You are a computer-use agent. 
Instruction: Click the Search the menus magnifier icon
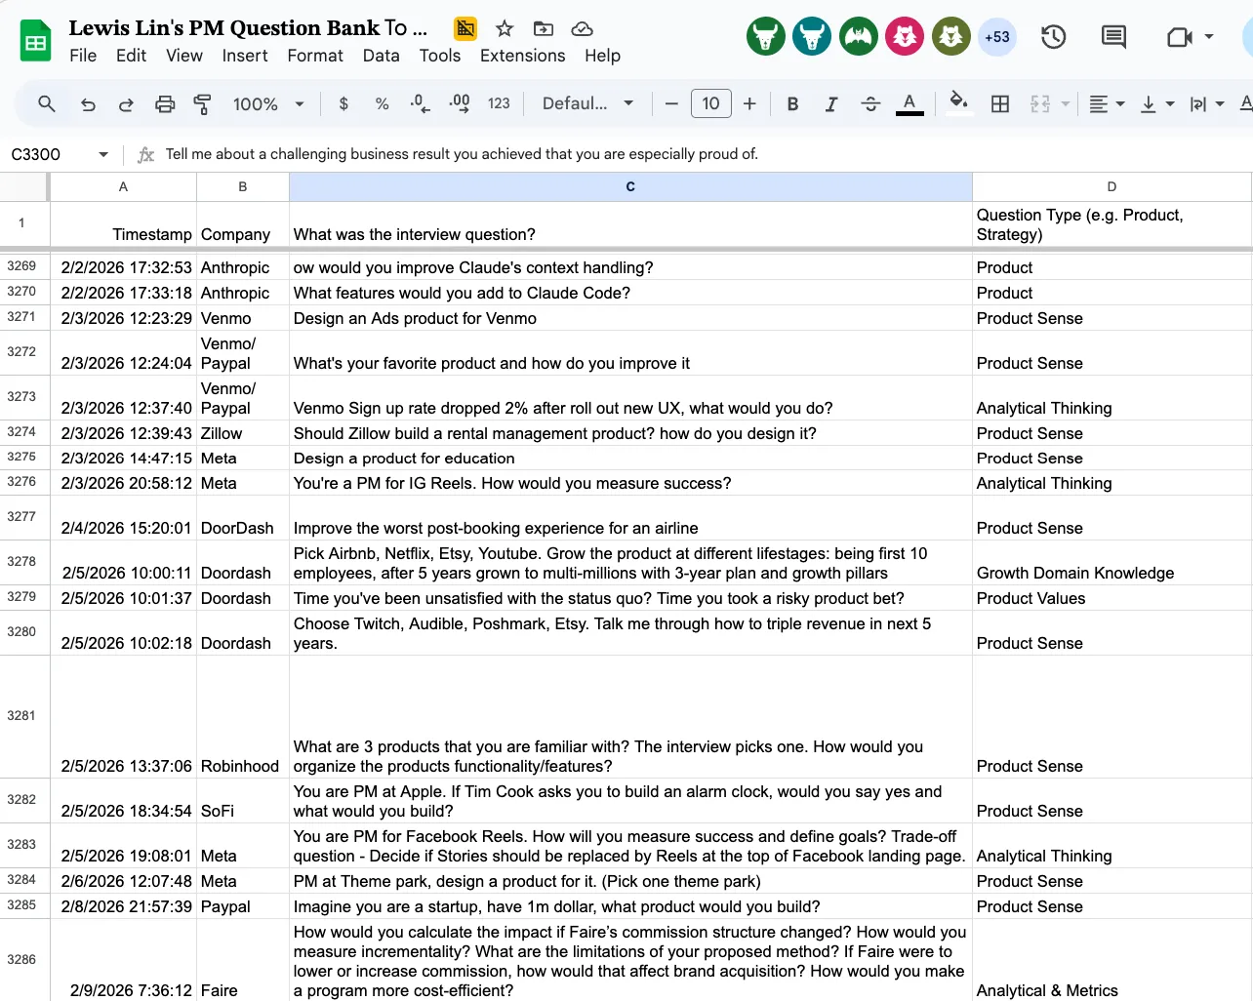coord(47,103)
